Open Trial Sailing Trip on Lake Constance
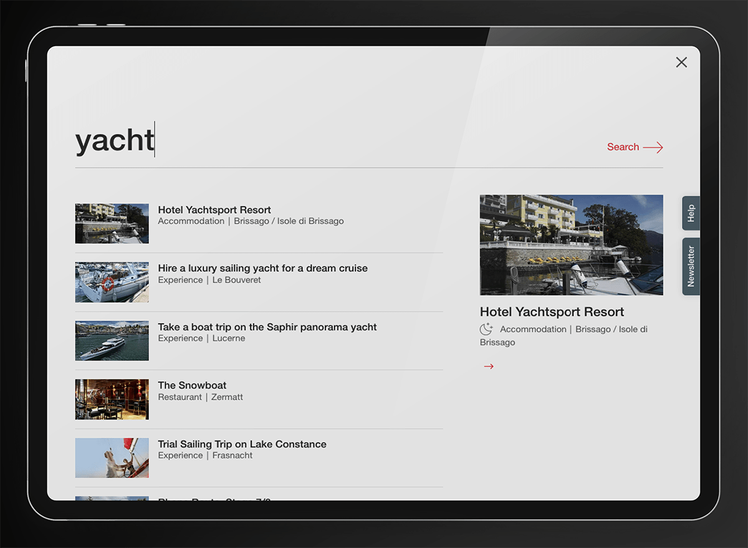748x548 pixels. pyautogui.click(x=242, y=444)
